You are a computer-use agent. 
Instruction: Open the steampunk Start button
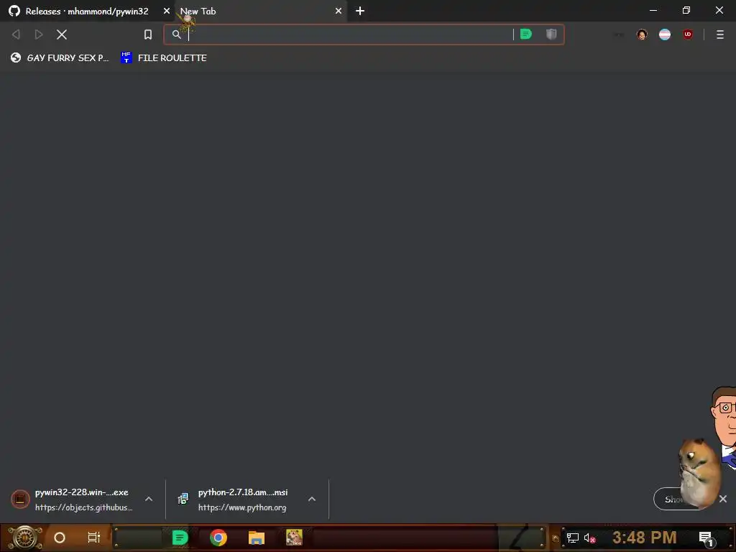[x=25, y=538]
